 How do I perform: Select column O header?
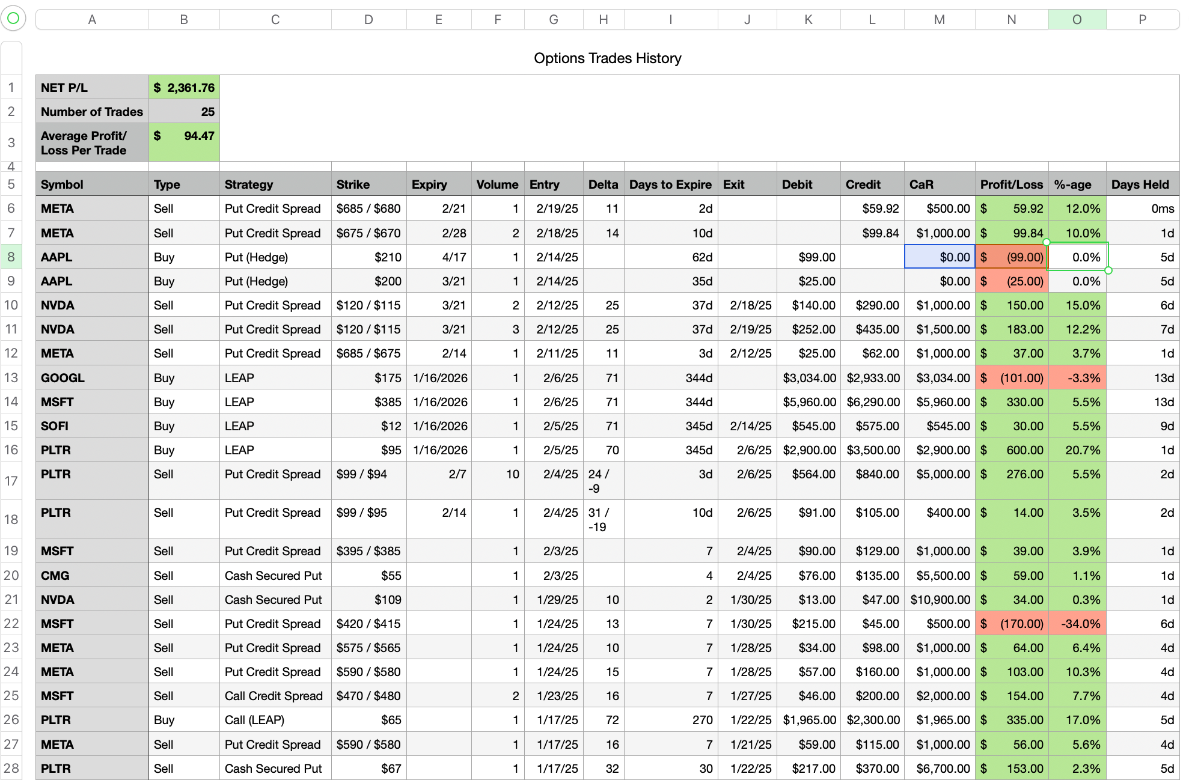point(1077,19)
